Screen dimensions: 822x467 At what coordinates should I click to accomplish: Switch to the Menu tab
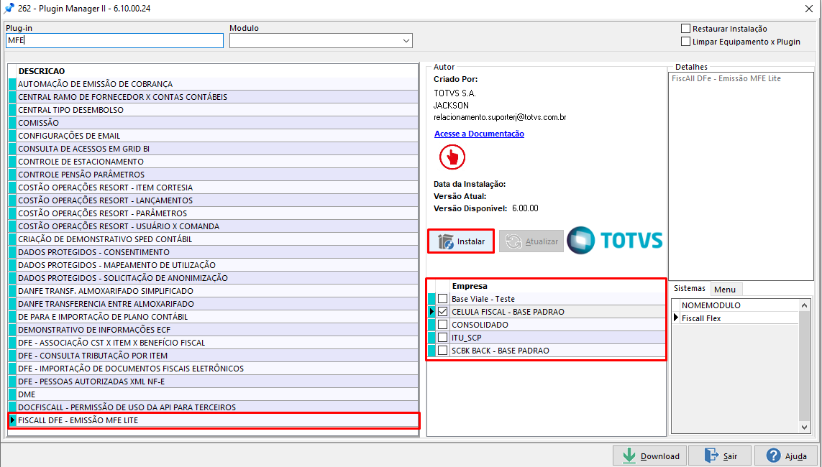(725, 289)
